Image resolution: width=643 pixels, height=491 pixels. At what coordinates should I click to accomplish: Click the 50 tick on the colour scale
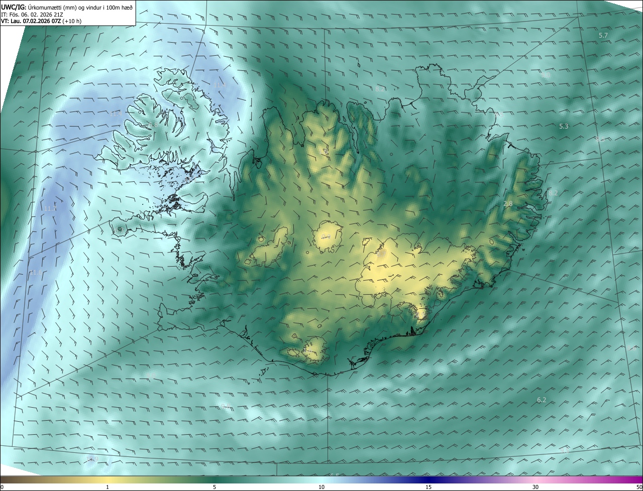click(x=639, y=487)
